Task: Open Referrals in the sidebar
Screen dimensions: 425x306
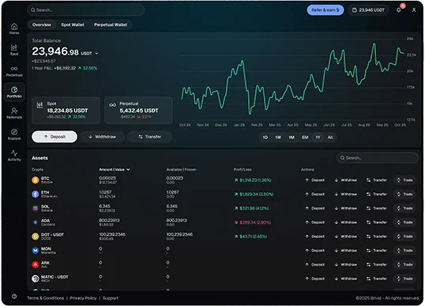Action: tap(14, 113)
